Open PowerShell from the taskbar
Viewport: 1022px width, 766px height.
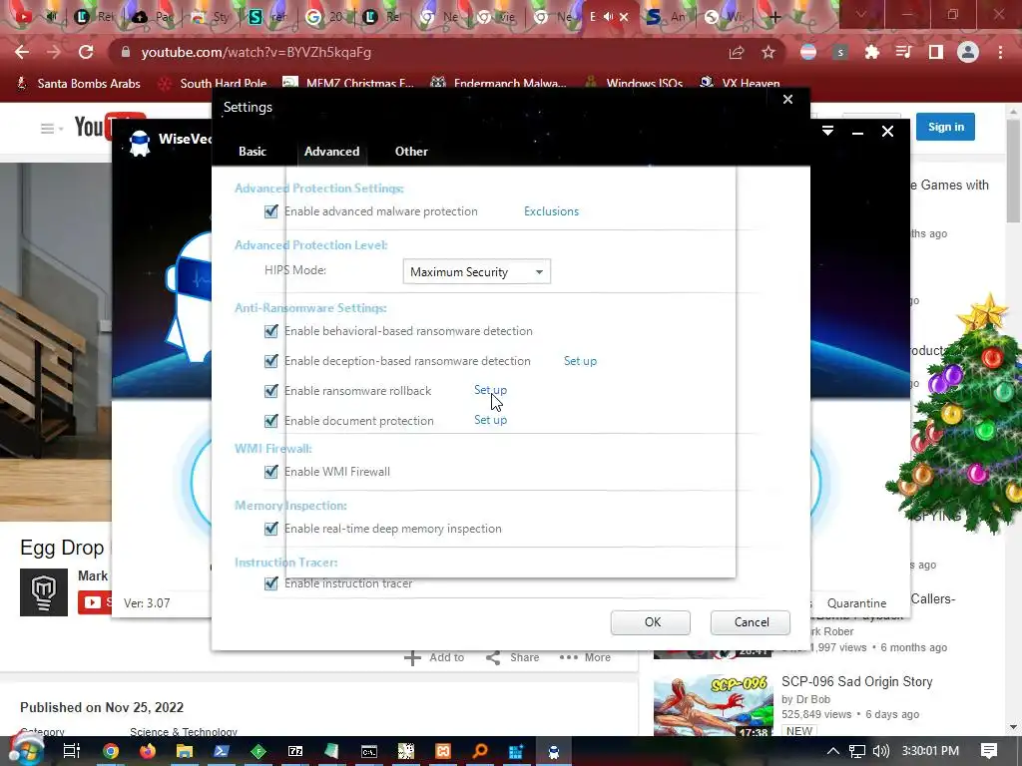222,751
